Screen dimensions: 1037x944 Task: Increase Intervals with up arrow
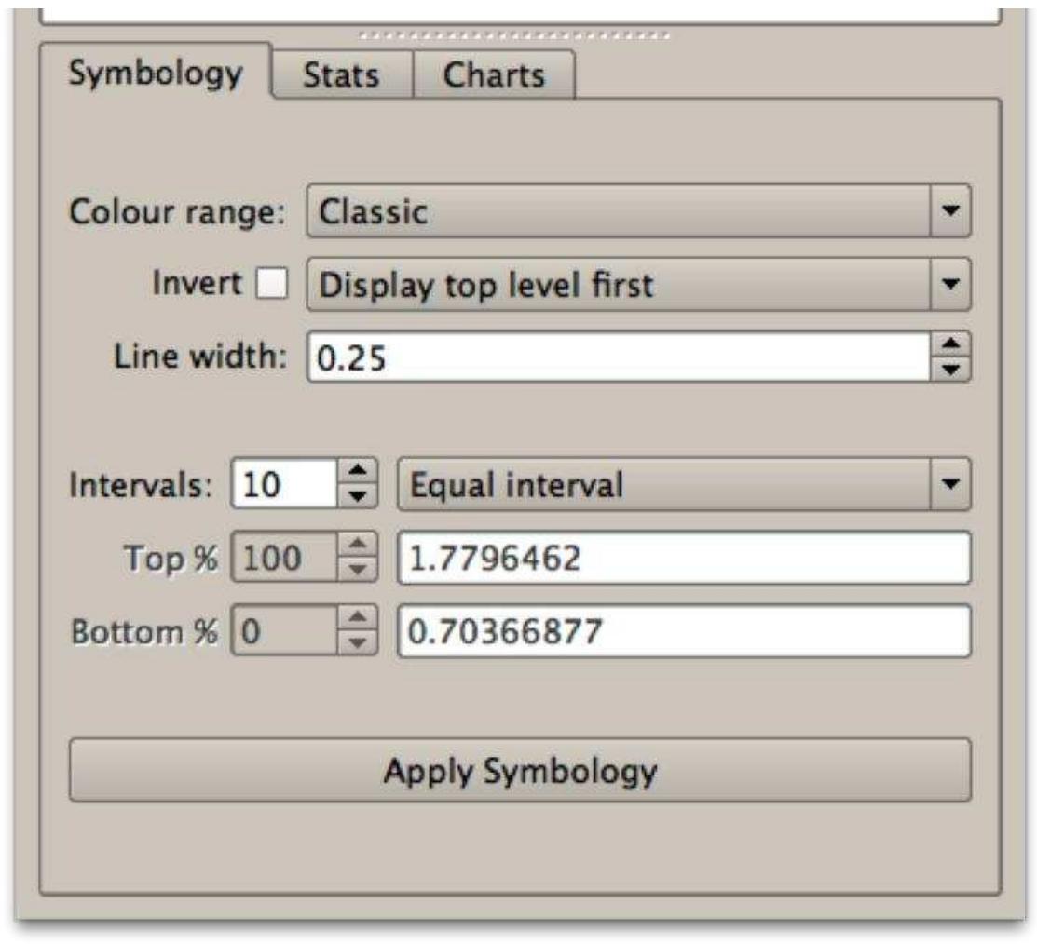pyautogui.click(x=358, y=471)
